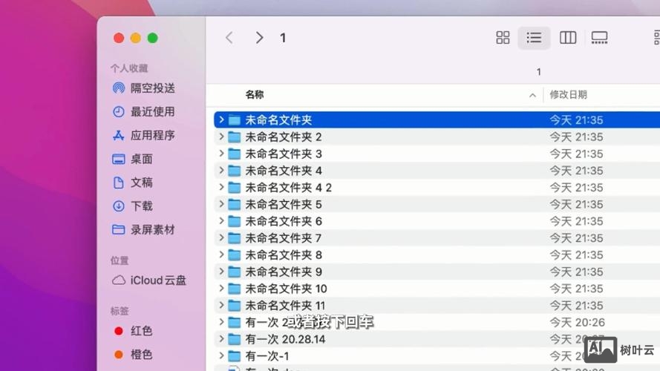This screenshot has height=371, width=660.
Task: Switch to icon grid view
Action: click(x=503, y=38)
